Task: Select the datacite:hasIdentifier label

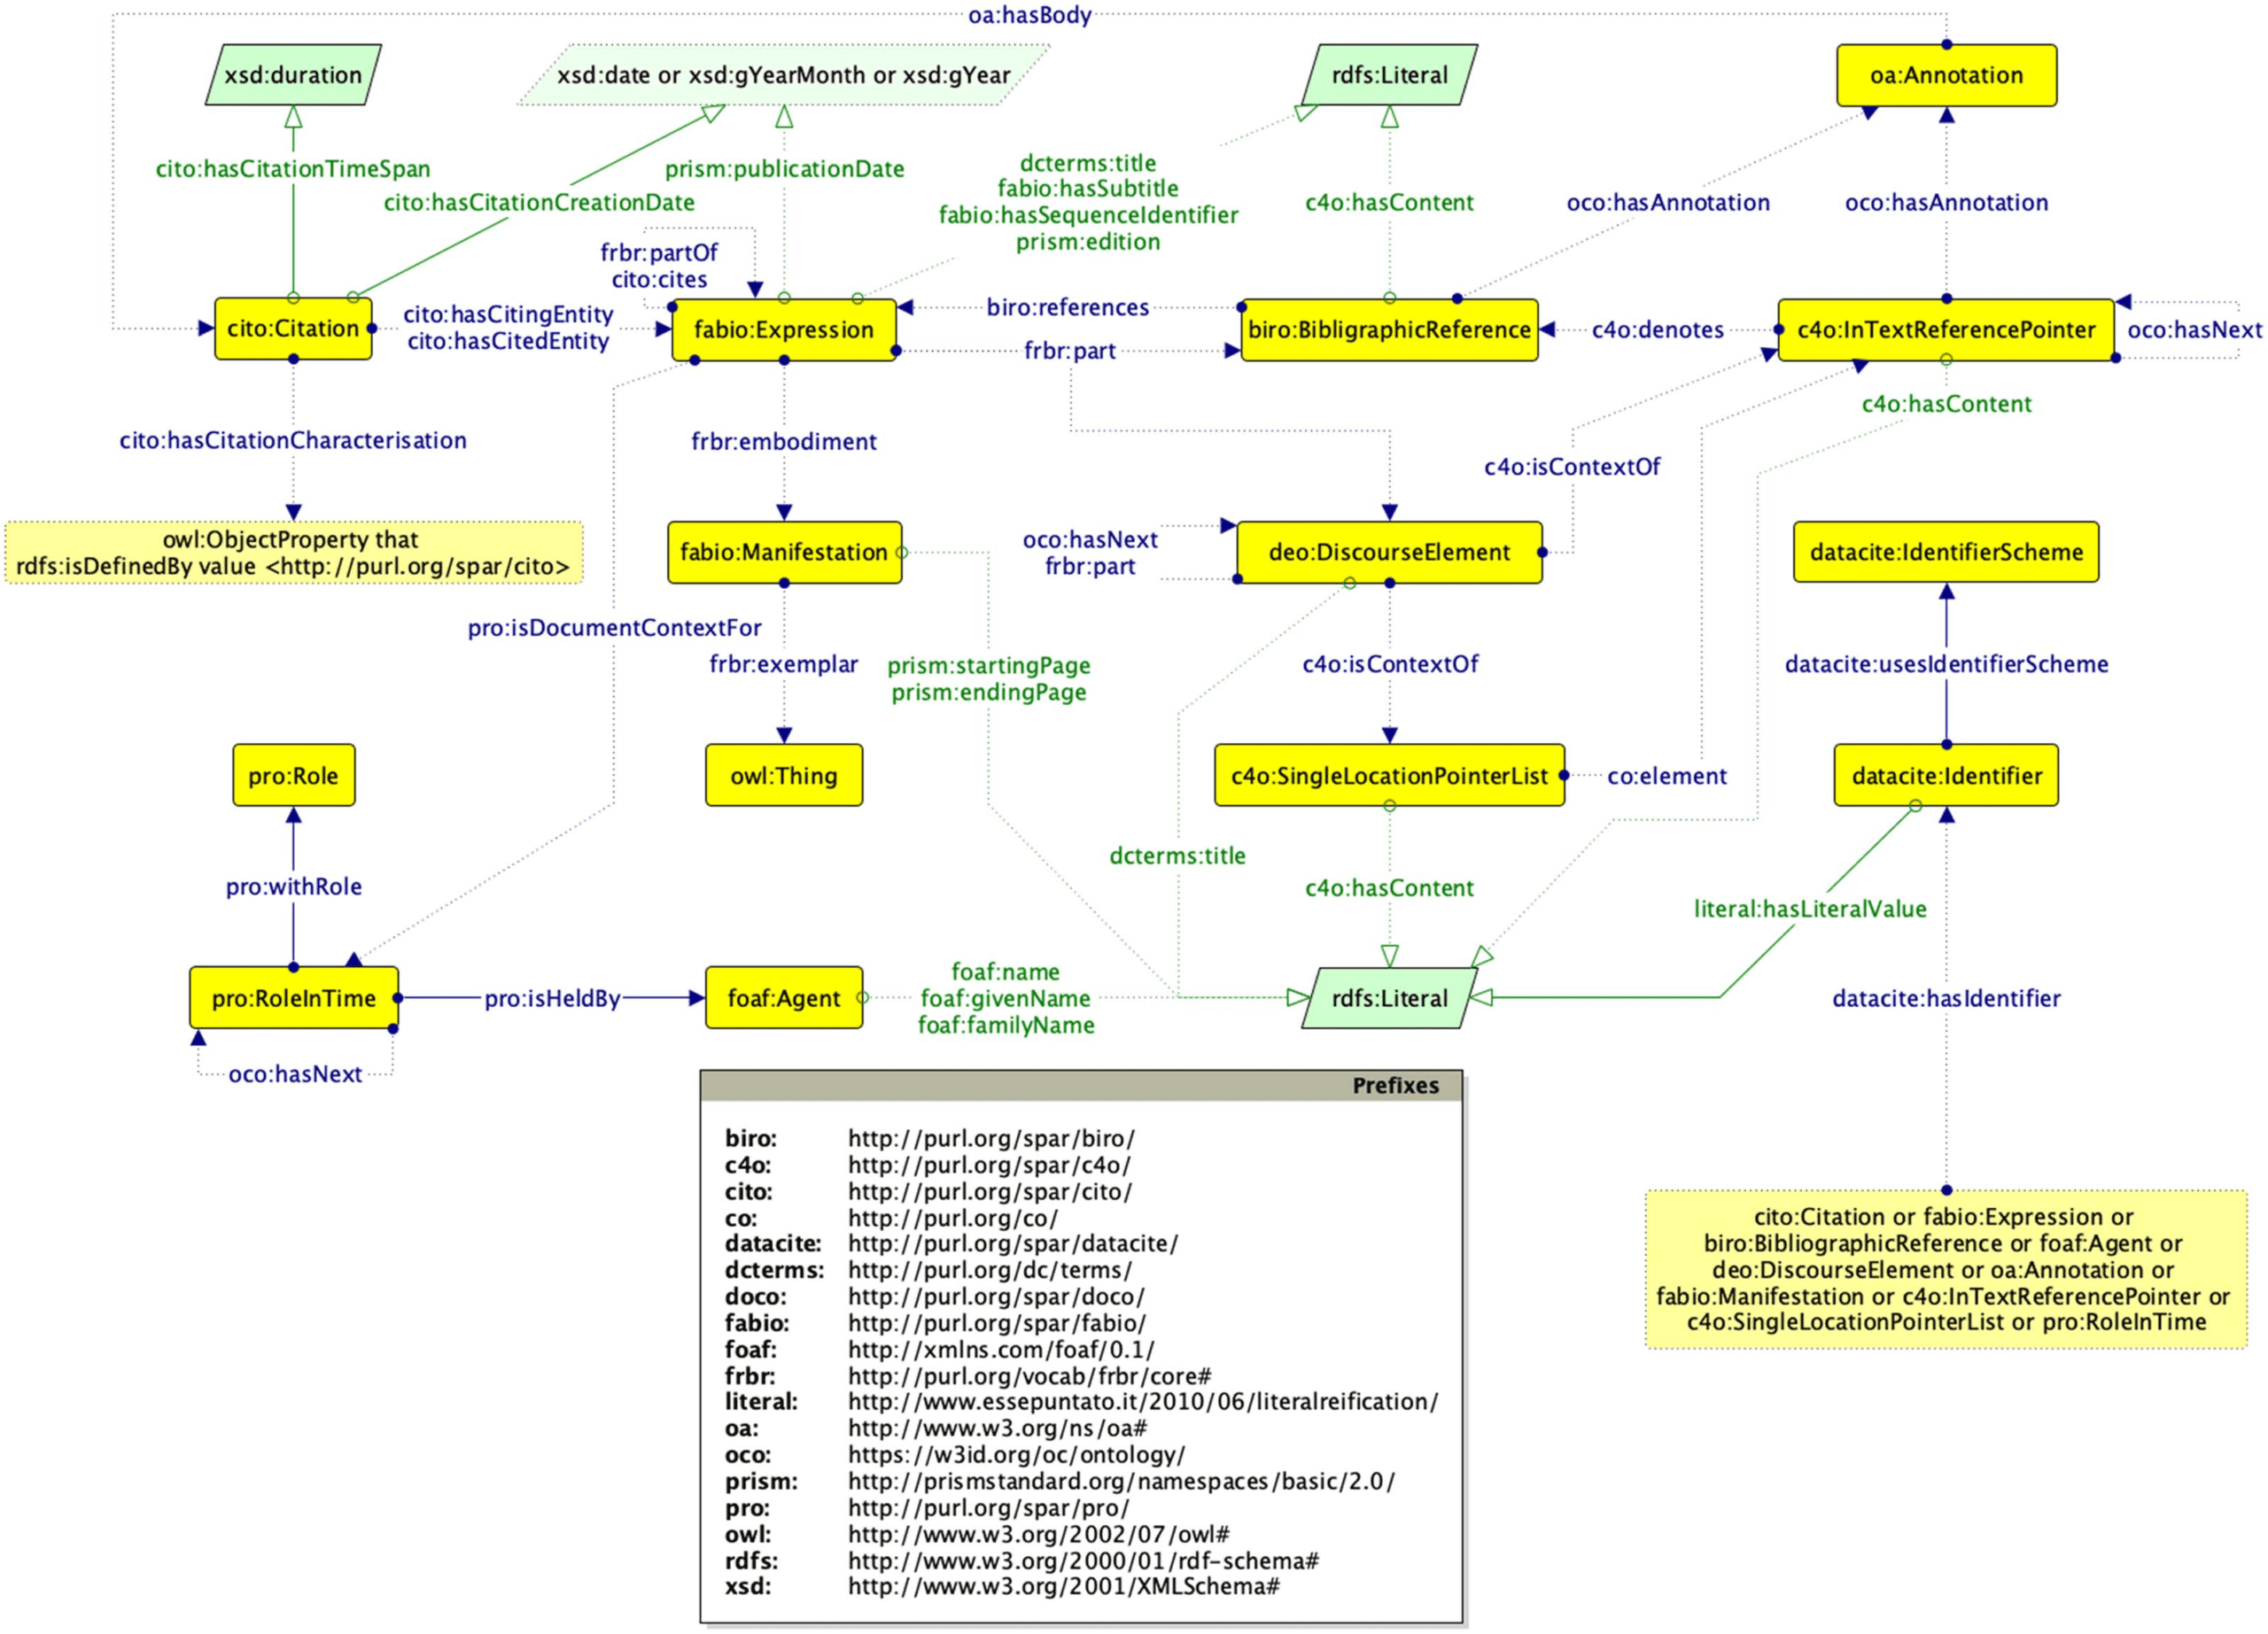Action: click(1946, 998)
